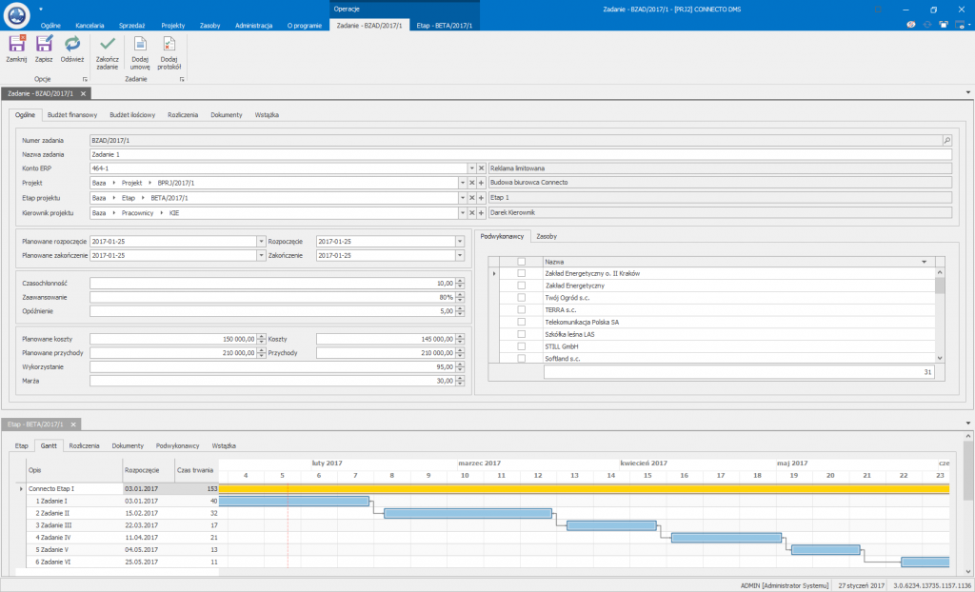Click the Zakończ zadanie checkmark icon
Screen dimensions: 975x592
pos(108,44)
